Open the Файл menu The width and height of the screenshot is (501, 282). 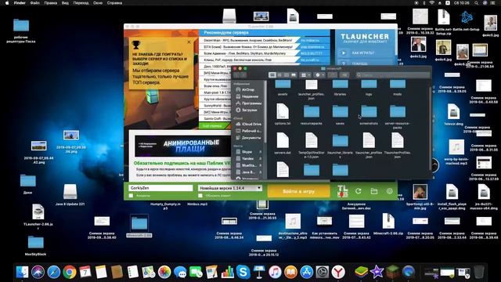click(x=34, y=3)
